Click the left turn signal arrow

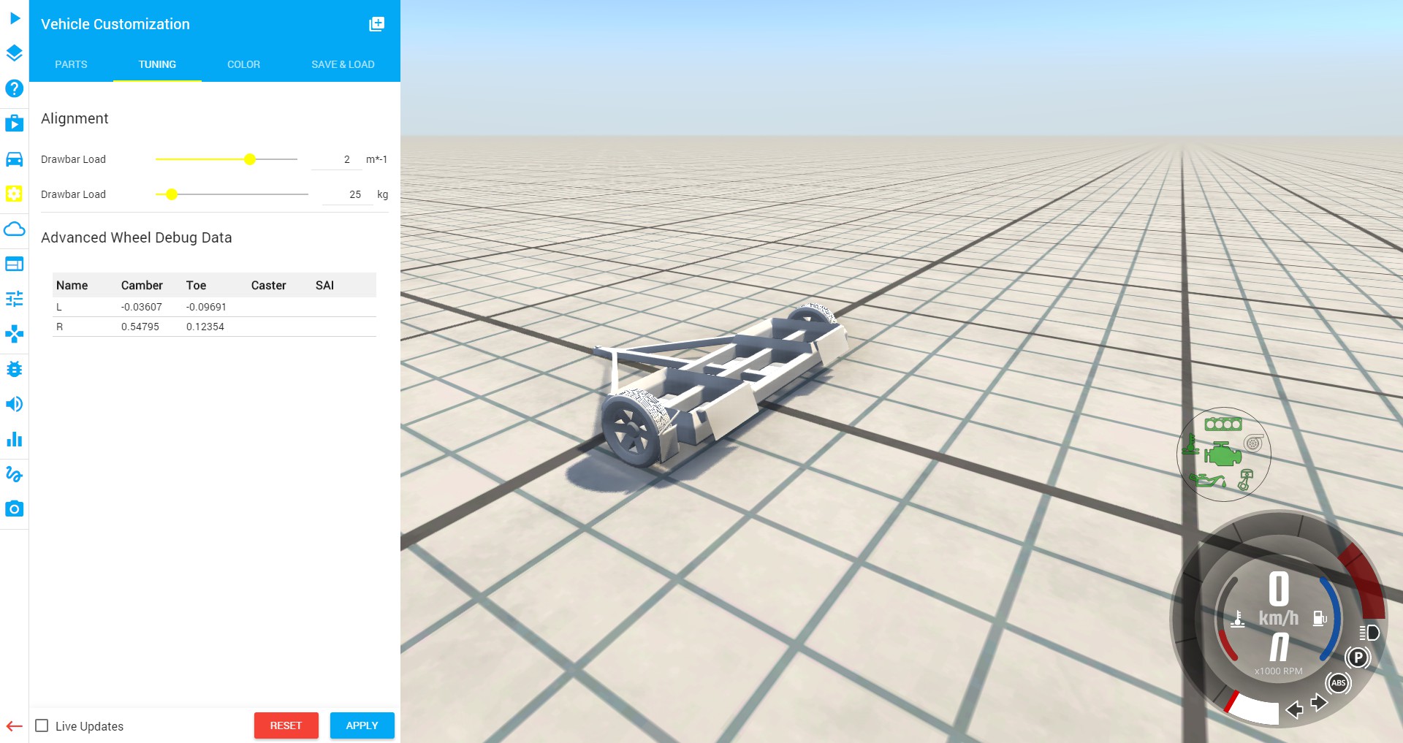(x=1295, y=709)
